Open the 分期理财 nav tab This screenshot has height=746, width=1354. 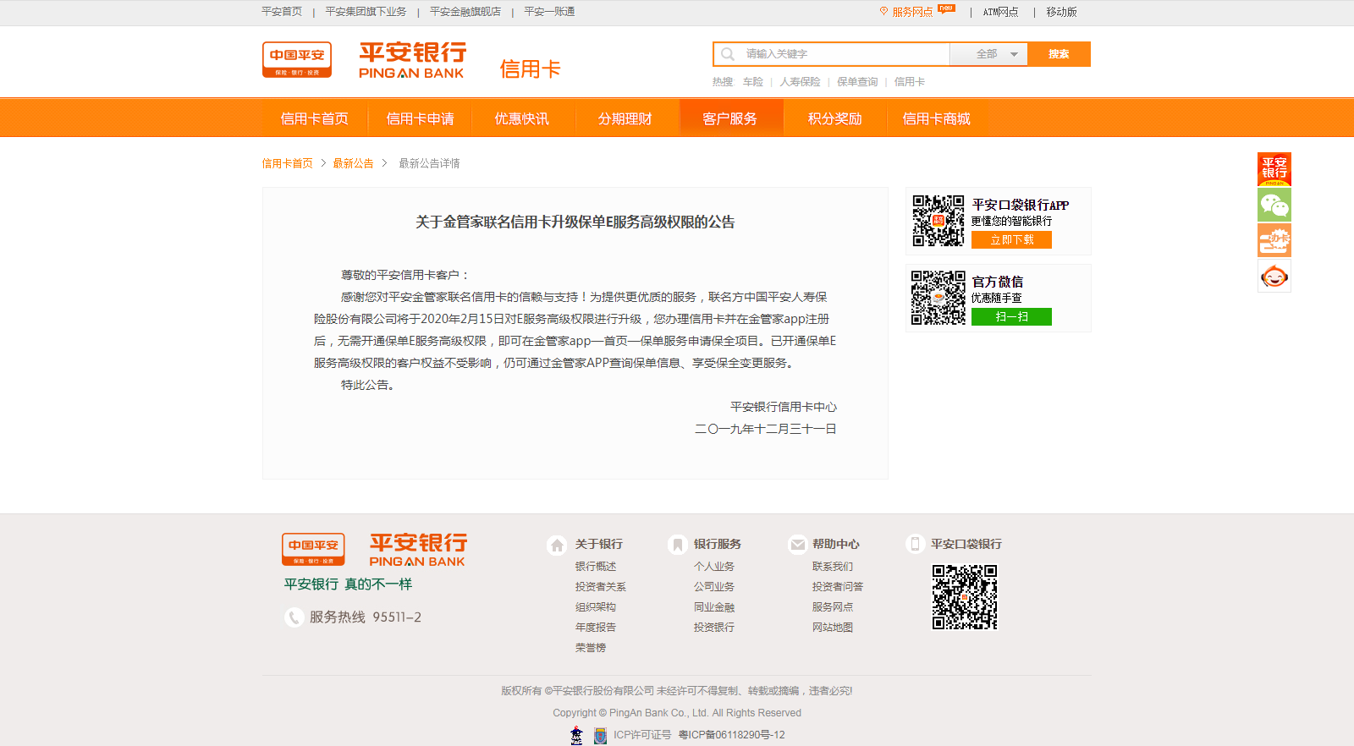625,118
